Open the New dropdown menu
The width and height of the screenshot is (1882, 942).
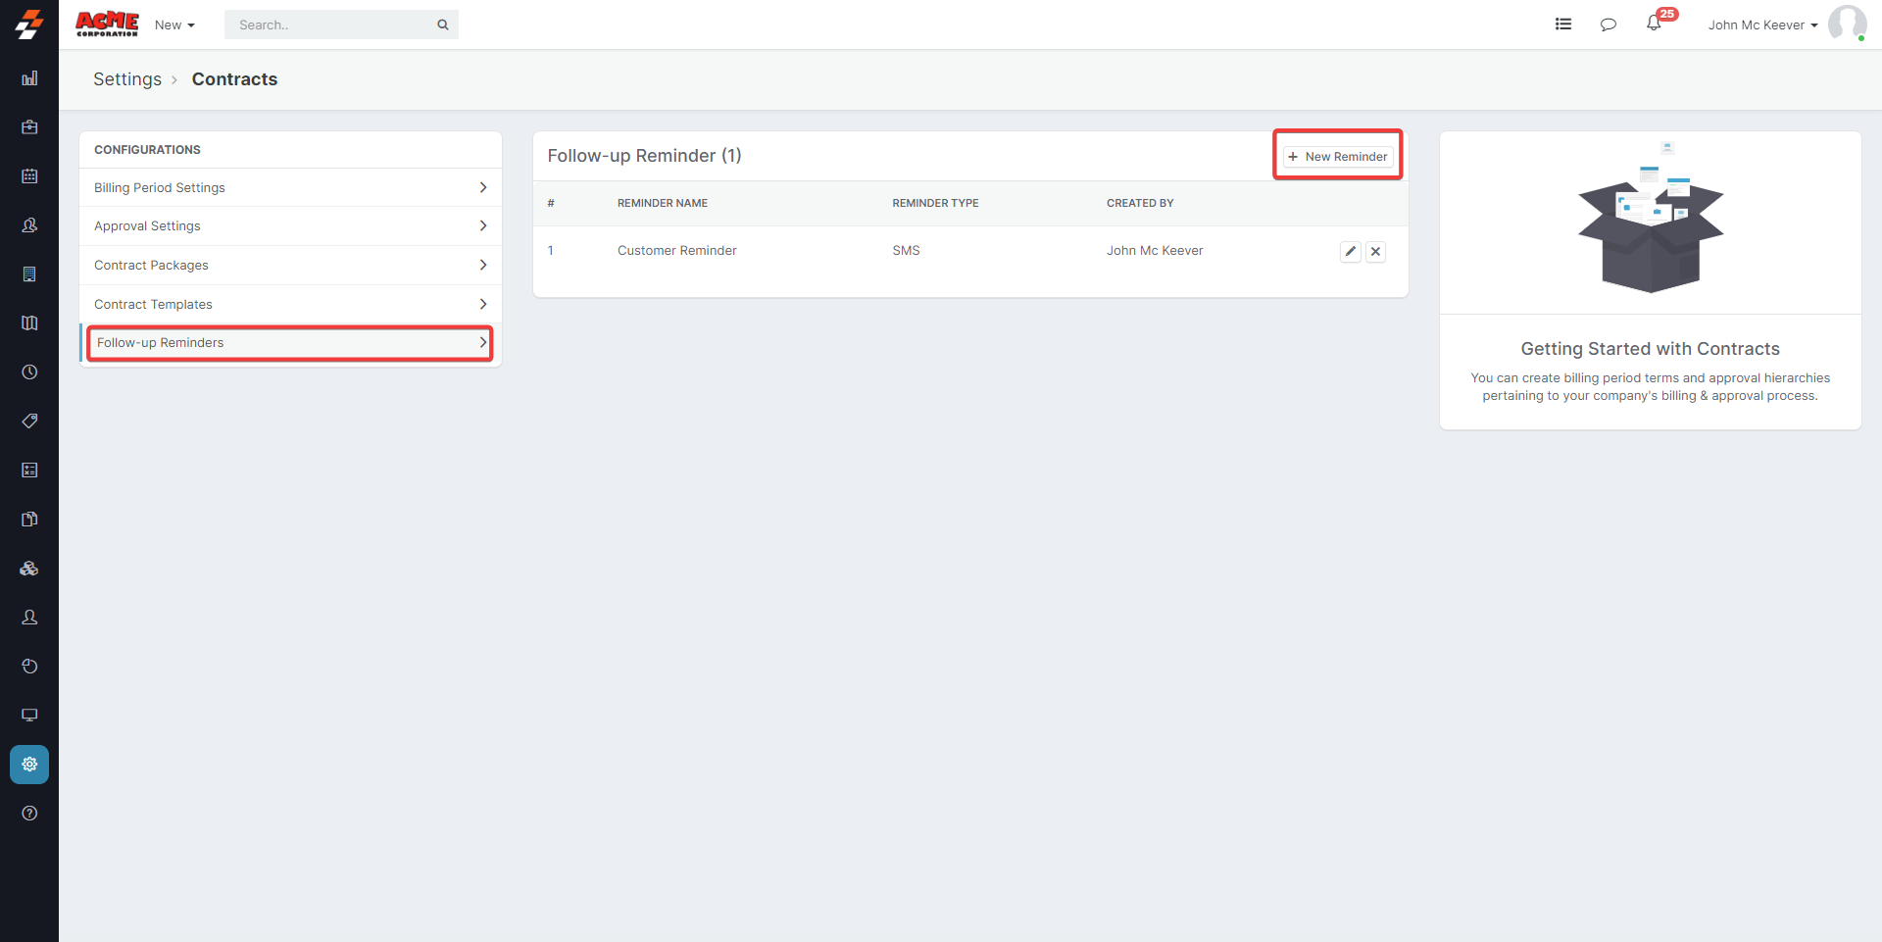coord(174,25)
